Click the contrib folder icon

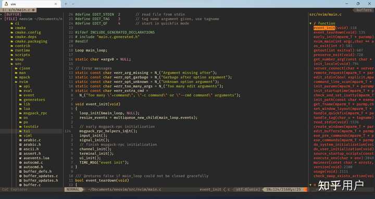pyautogui.click(x=11, y=46)
